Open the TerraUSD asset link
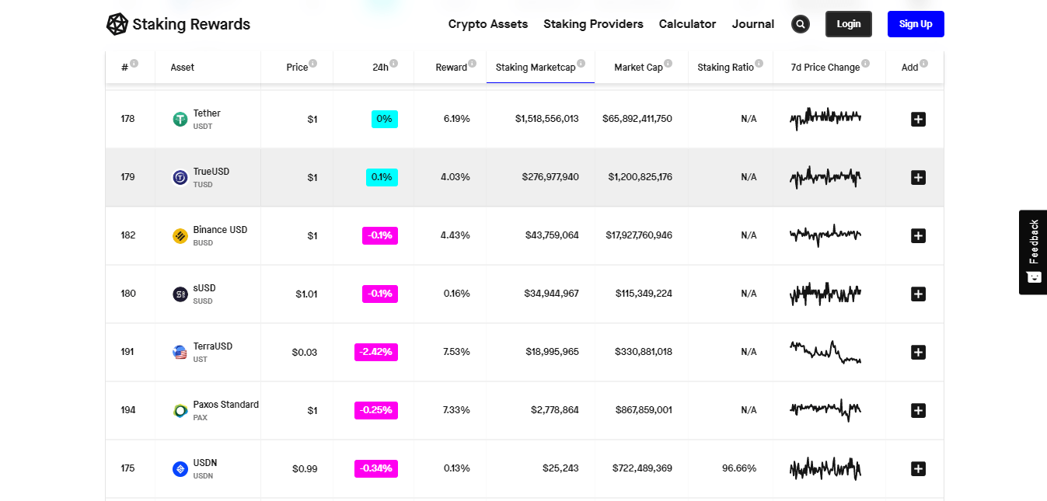Image resolution: width=1047 pixels, height=501 pixels. click(x=213, y=346)
